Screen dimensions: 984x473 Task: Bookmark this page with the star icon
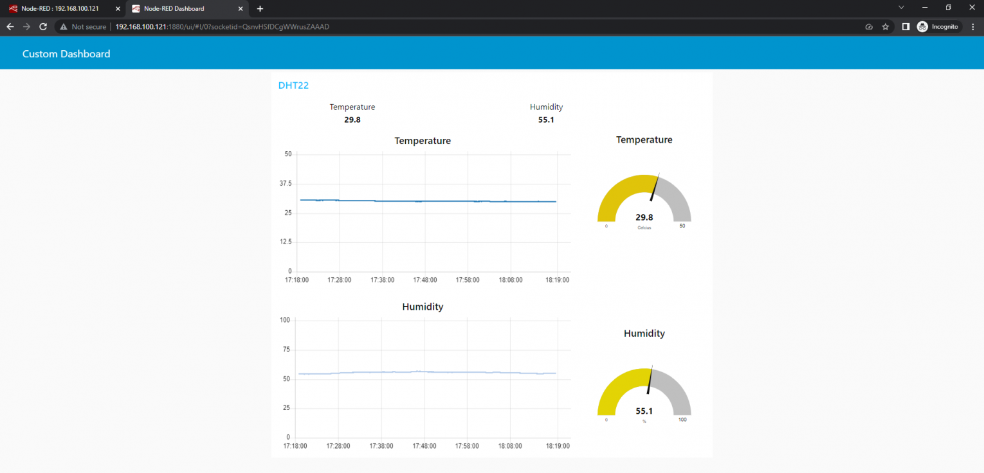pyautogui.click(x=885, y=26)
